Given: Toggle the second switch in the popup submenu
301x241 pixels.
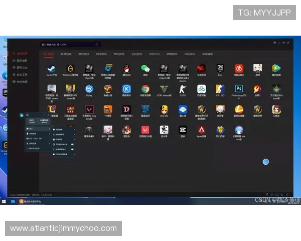Looking at the screenshot, I should (x=73, y=149).
